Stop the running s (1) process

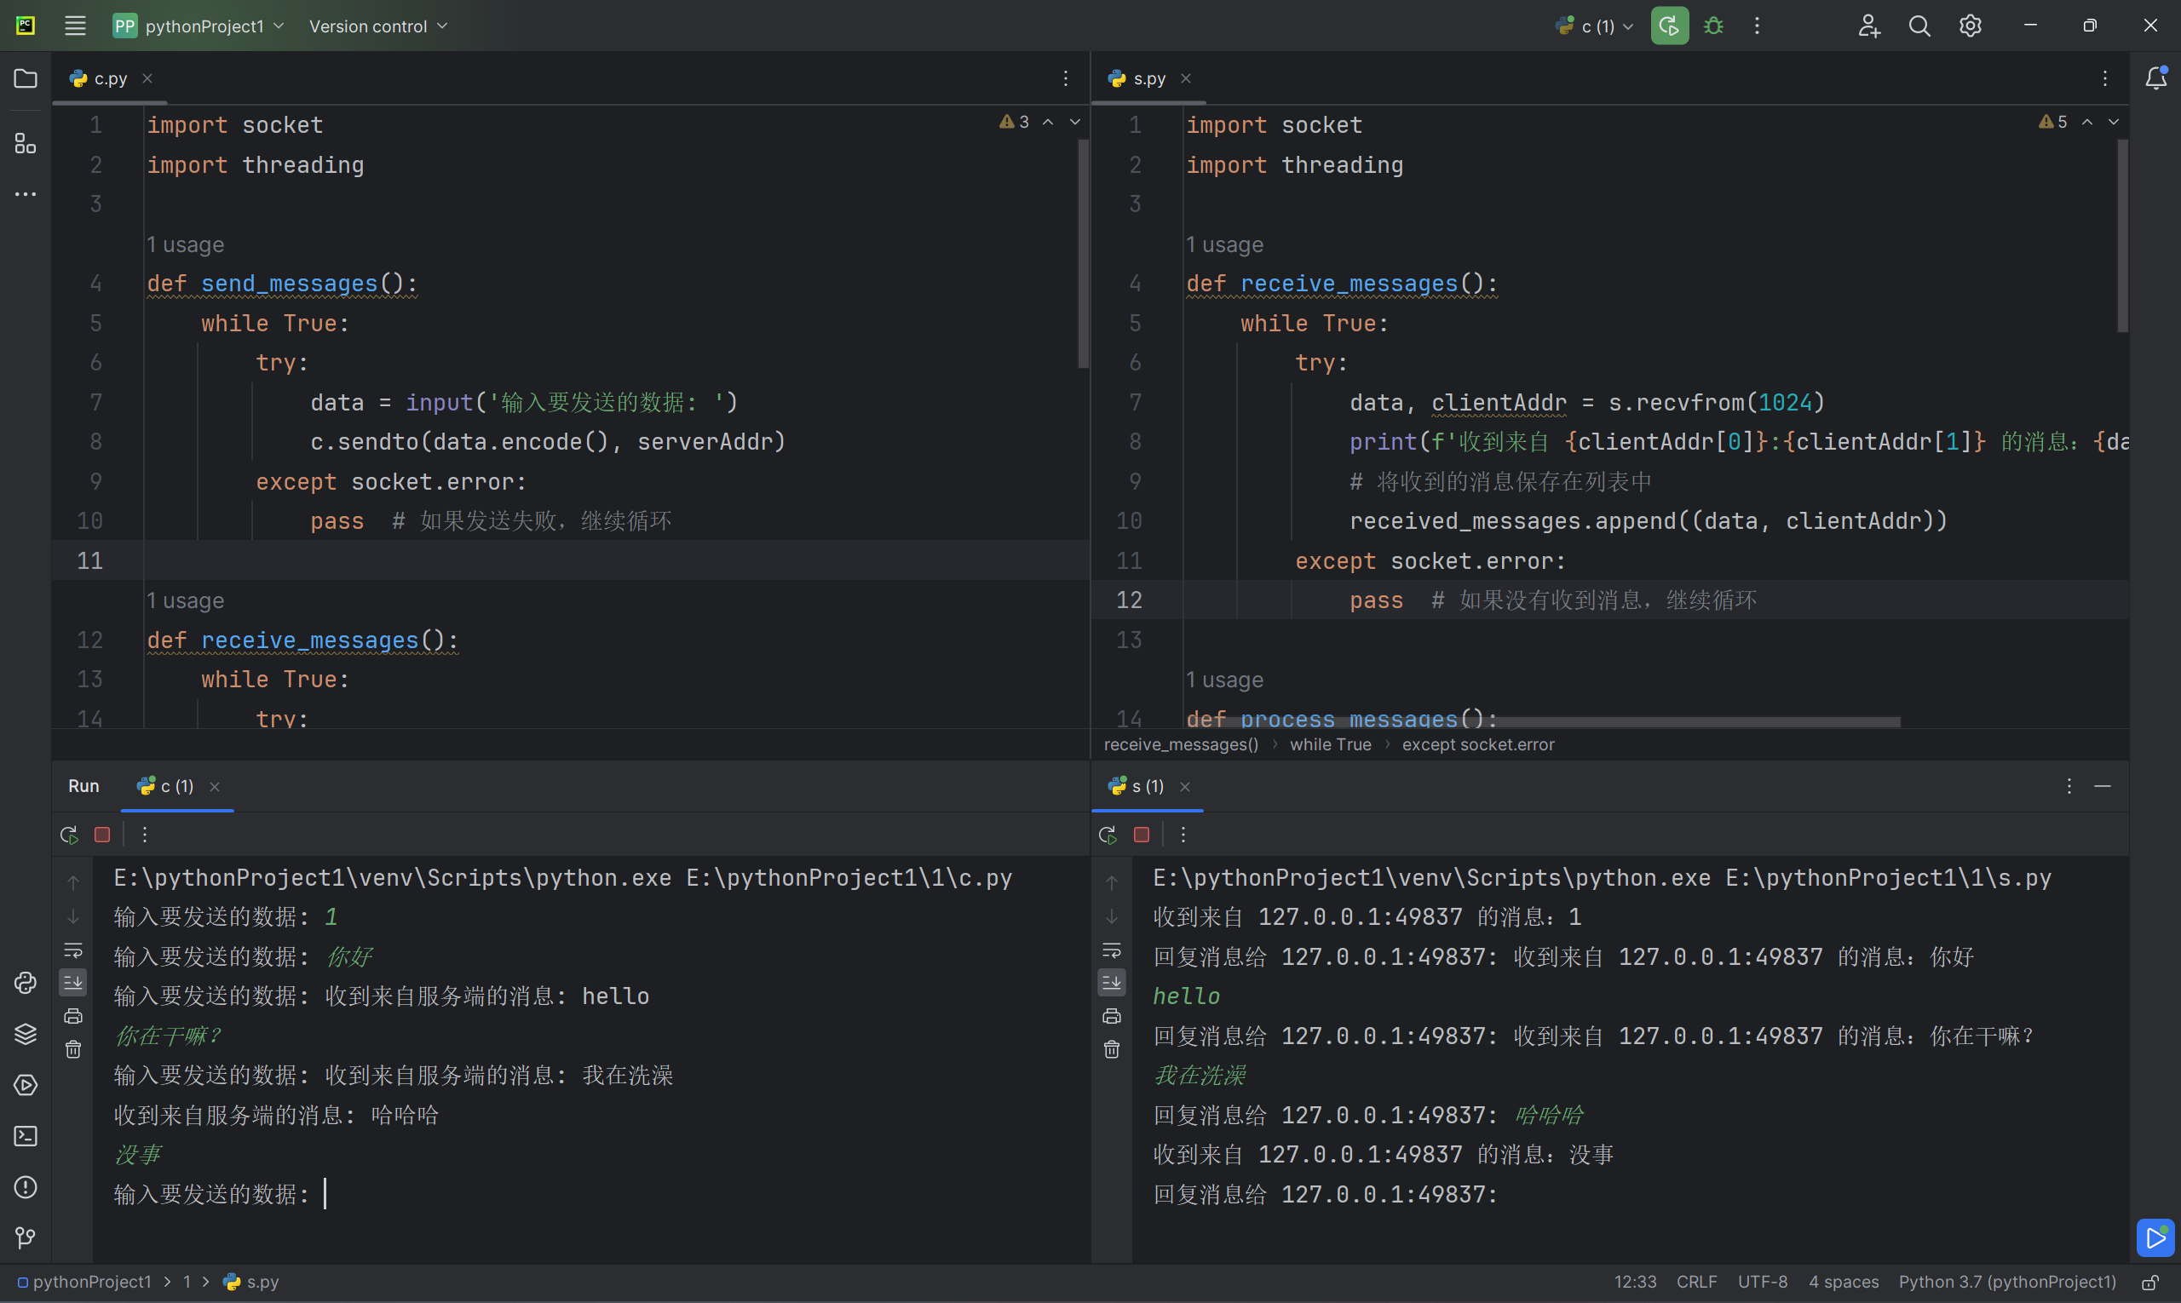click(1142, 835)
